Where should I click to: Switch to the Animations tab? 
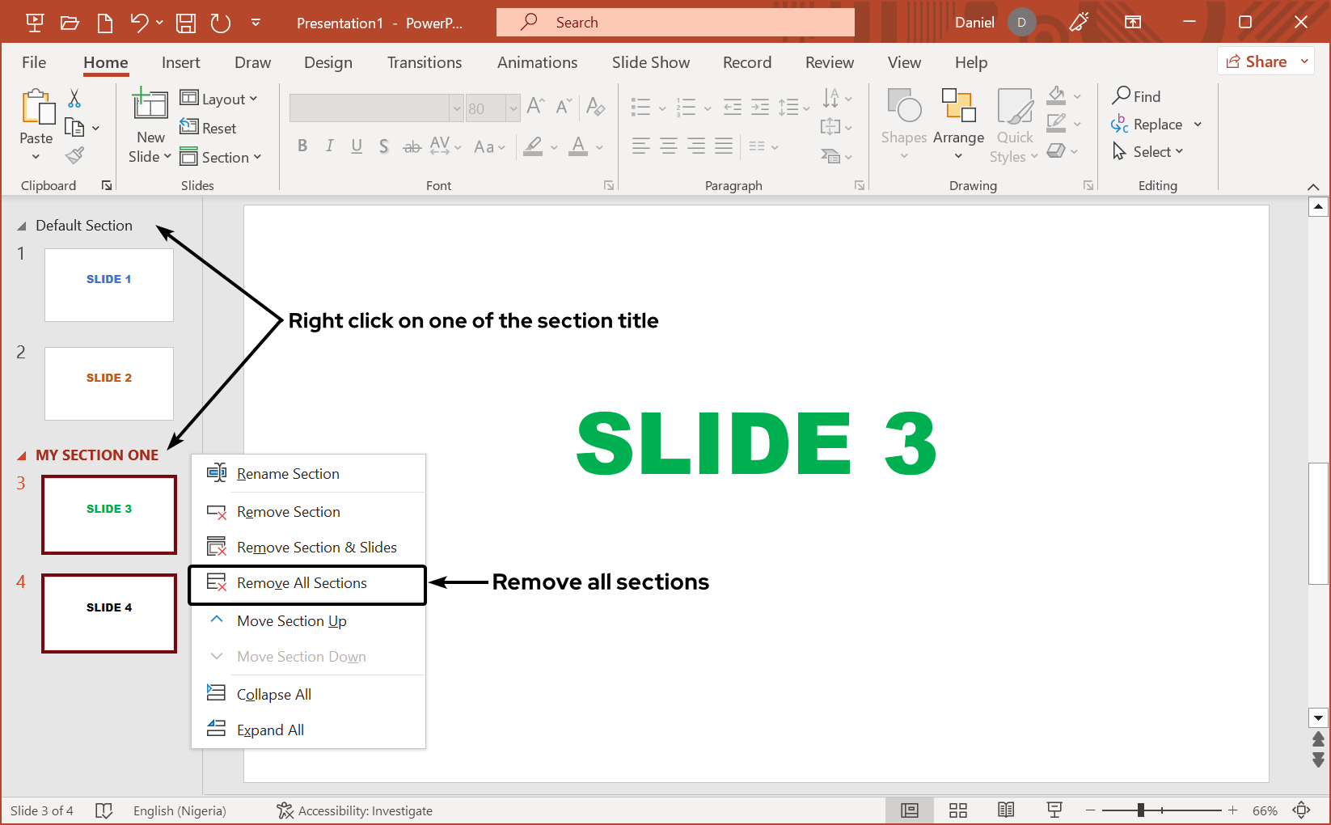click(537, 62)
